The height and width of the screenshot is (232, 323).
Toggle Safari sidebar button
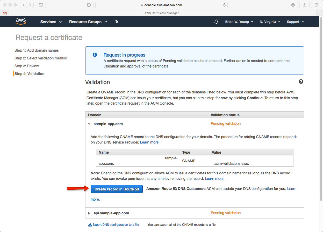coord(41,5)
